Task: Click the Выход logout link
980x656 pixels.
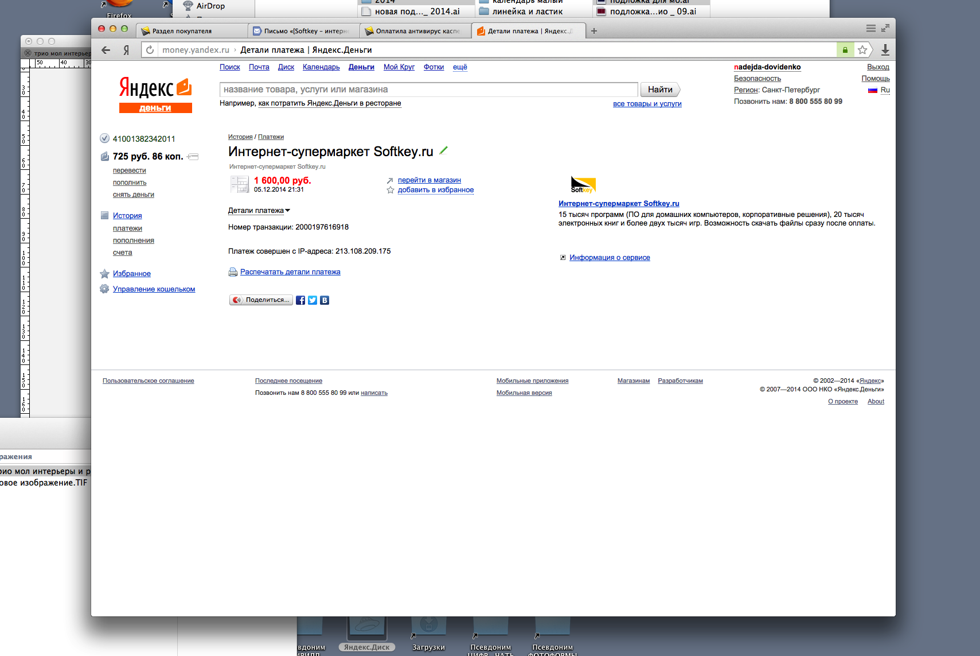Action: click(878, 67)
